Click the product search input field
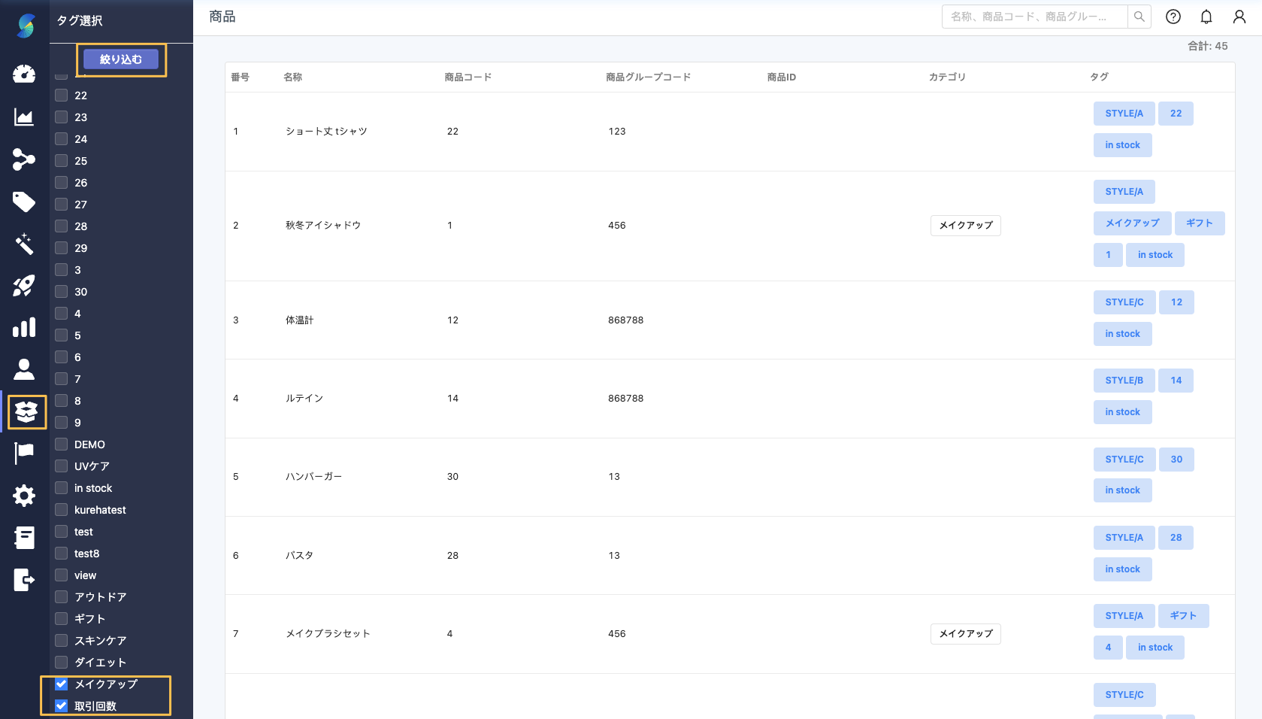This screenshot has width=1262, height=719. (x=1034, y=16)
